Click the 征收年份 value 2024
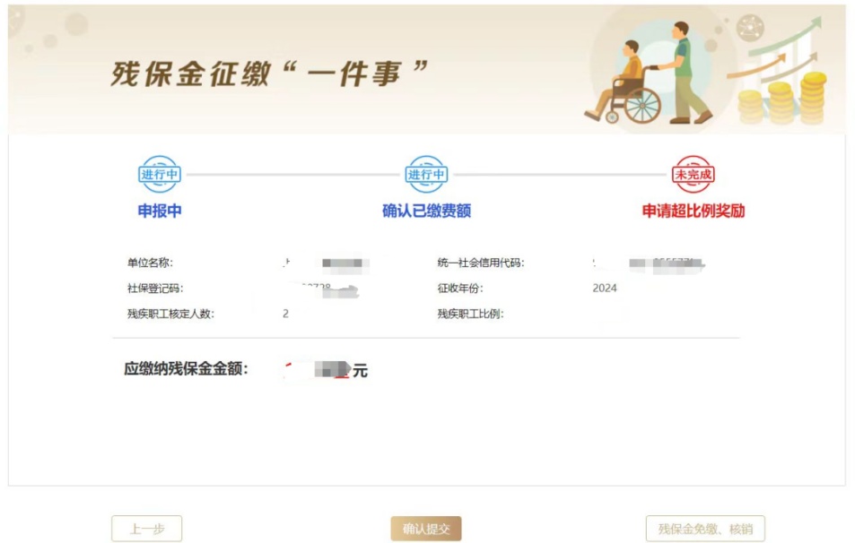Viewport: 855px width, 543px height. click(605, 289)
